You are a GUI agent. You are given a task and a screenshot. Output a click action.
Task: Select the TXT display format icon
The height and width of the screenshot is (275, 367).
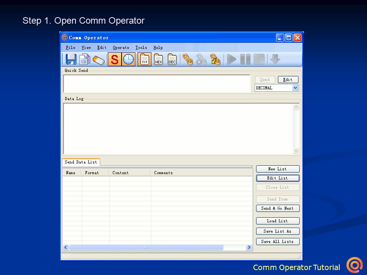click(145, 60)
